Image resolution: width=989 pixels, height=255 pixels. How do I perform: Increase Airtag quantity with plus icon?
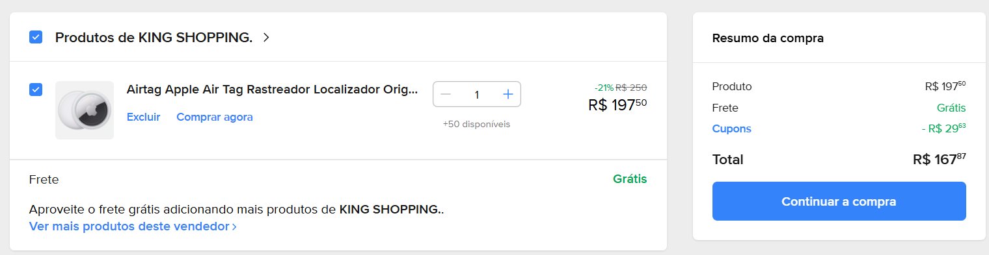click(x=508, y=95)
